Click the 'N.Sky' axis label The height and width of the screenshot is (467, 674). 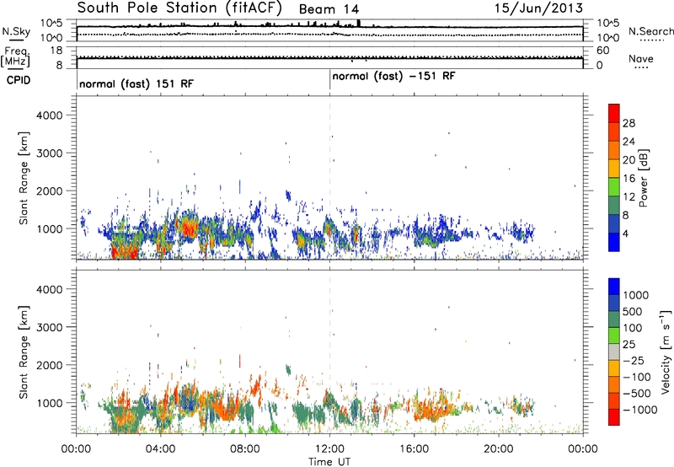(16, 31)
